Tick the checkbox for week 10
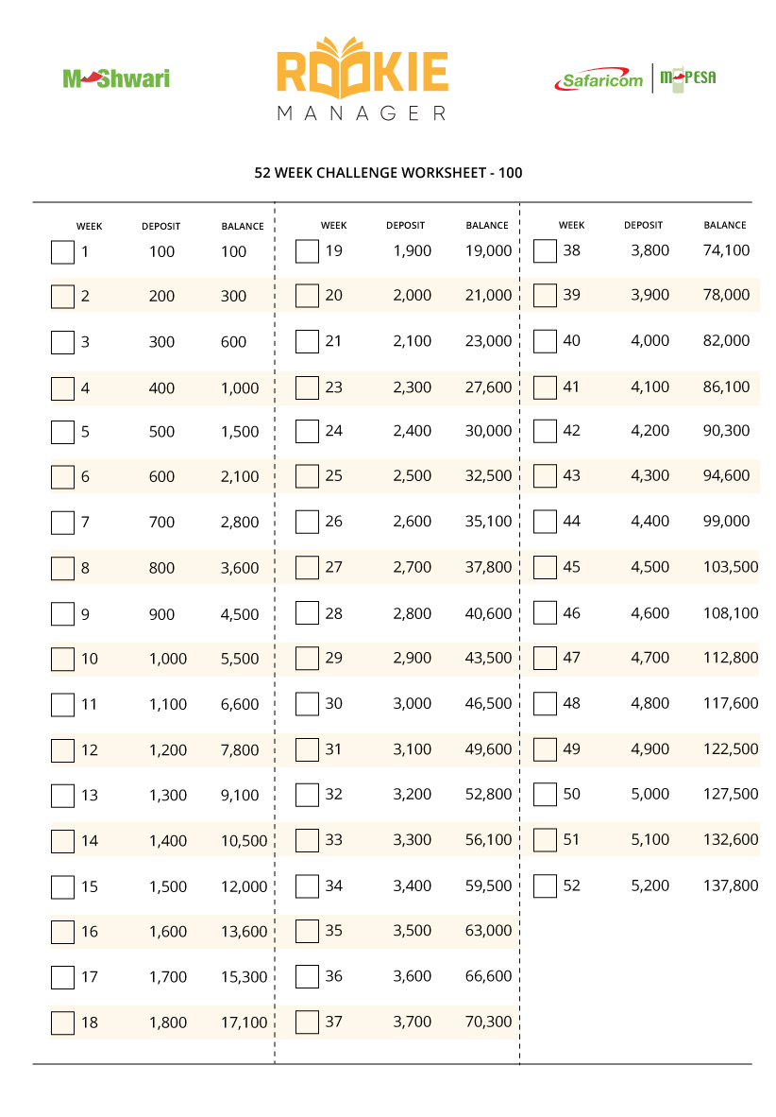 tap(62, 659)
